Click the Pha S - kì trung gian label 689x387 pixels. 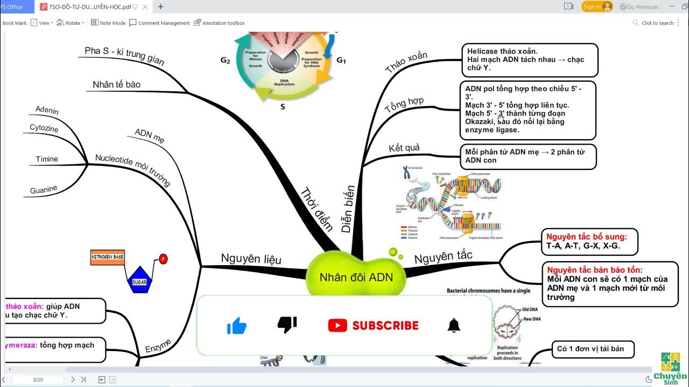click(124, 55)
